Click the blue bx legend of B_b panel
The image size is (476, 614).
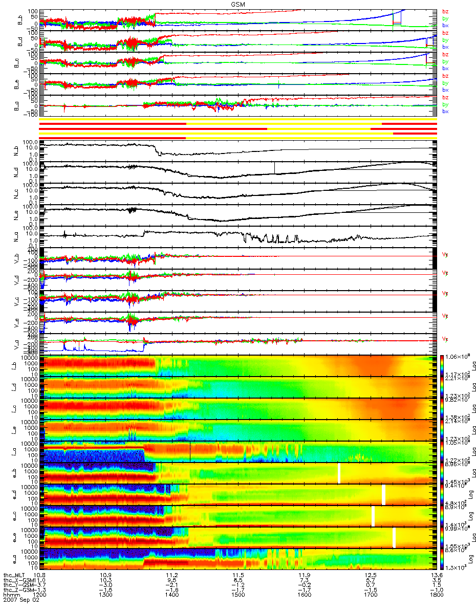(446, 25)
